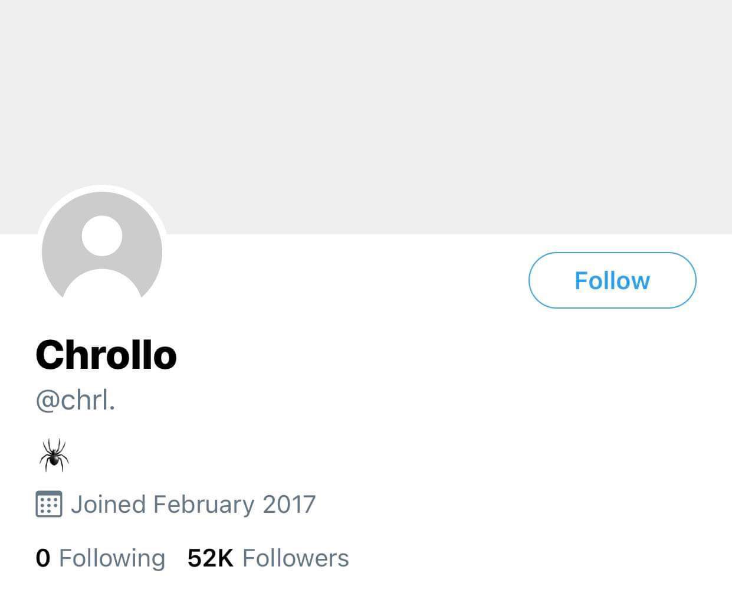Click the word Followers
Viewport: 732px width, 596px height.
pyautogui.click(x=296, y=558)
